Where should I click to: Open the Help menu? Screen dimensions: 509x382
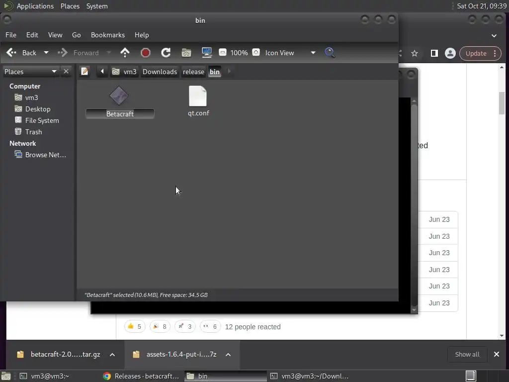click(x=142, y=35)
